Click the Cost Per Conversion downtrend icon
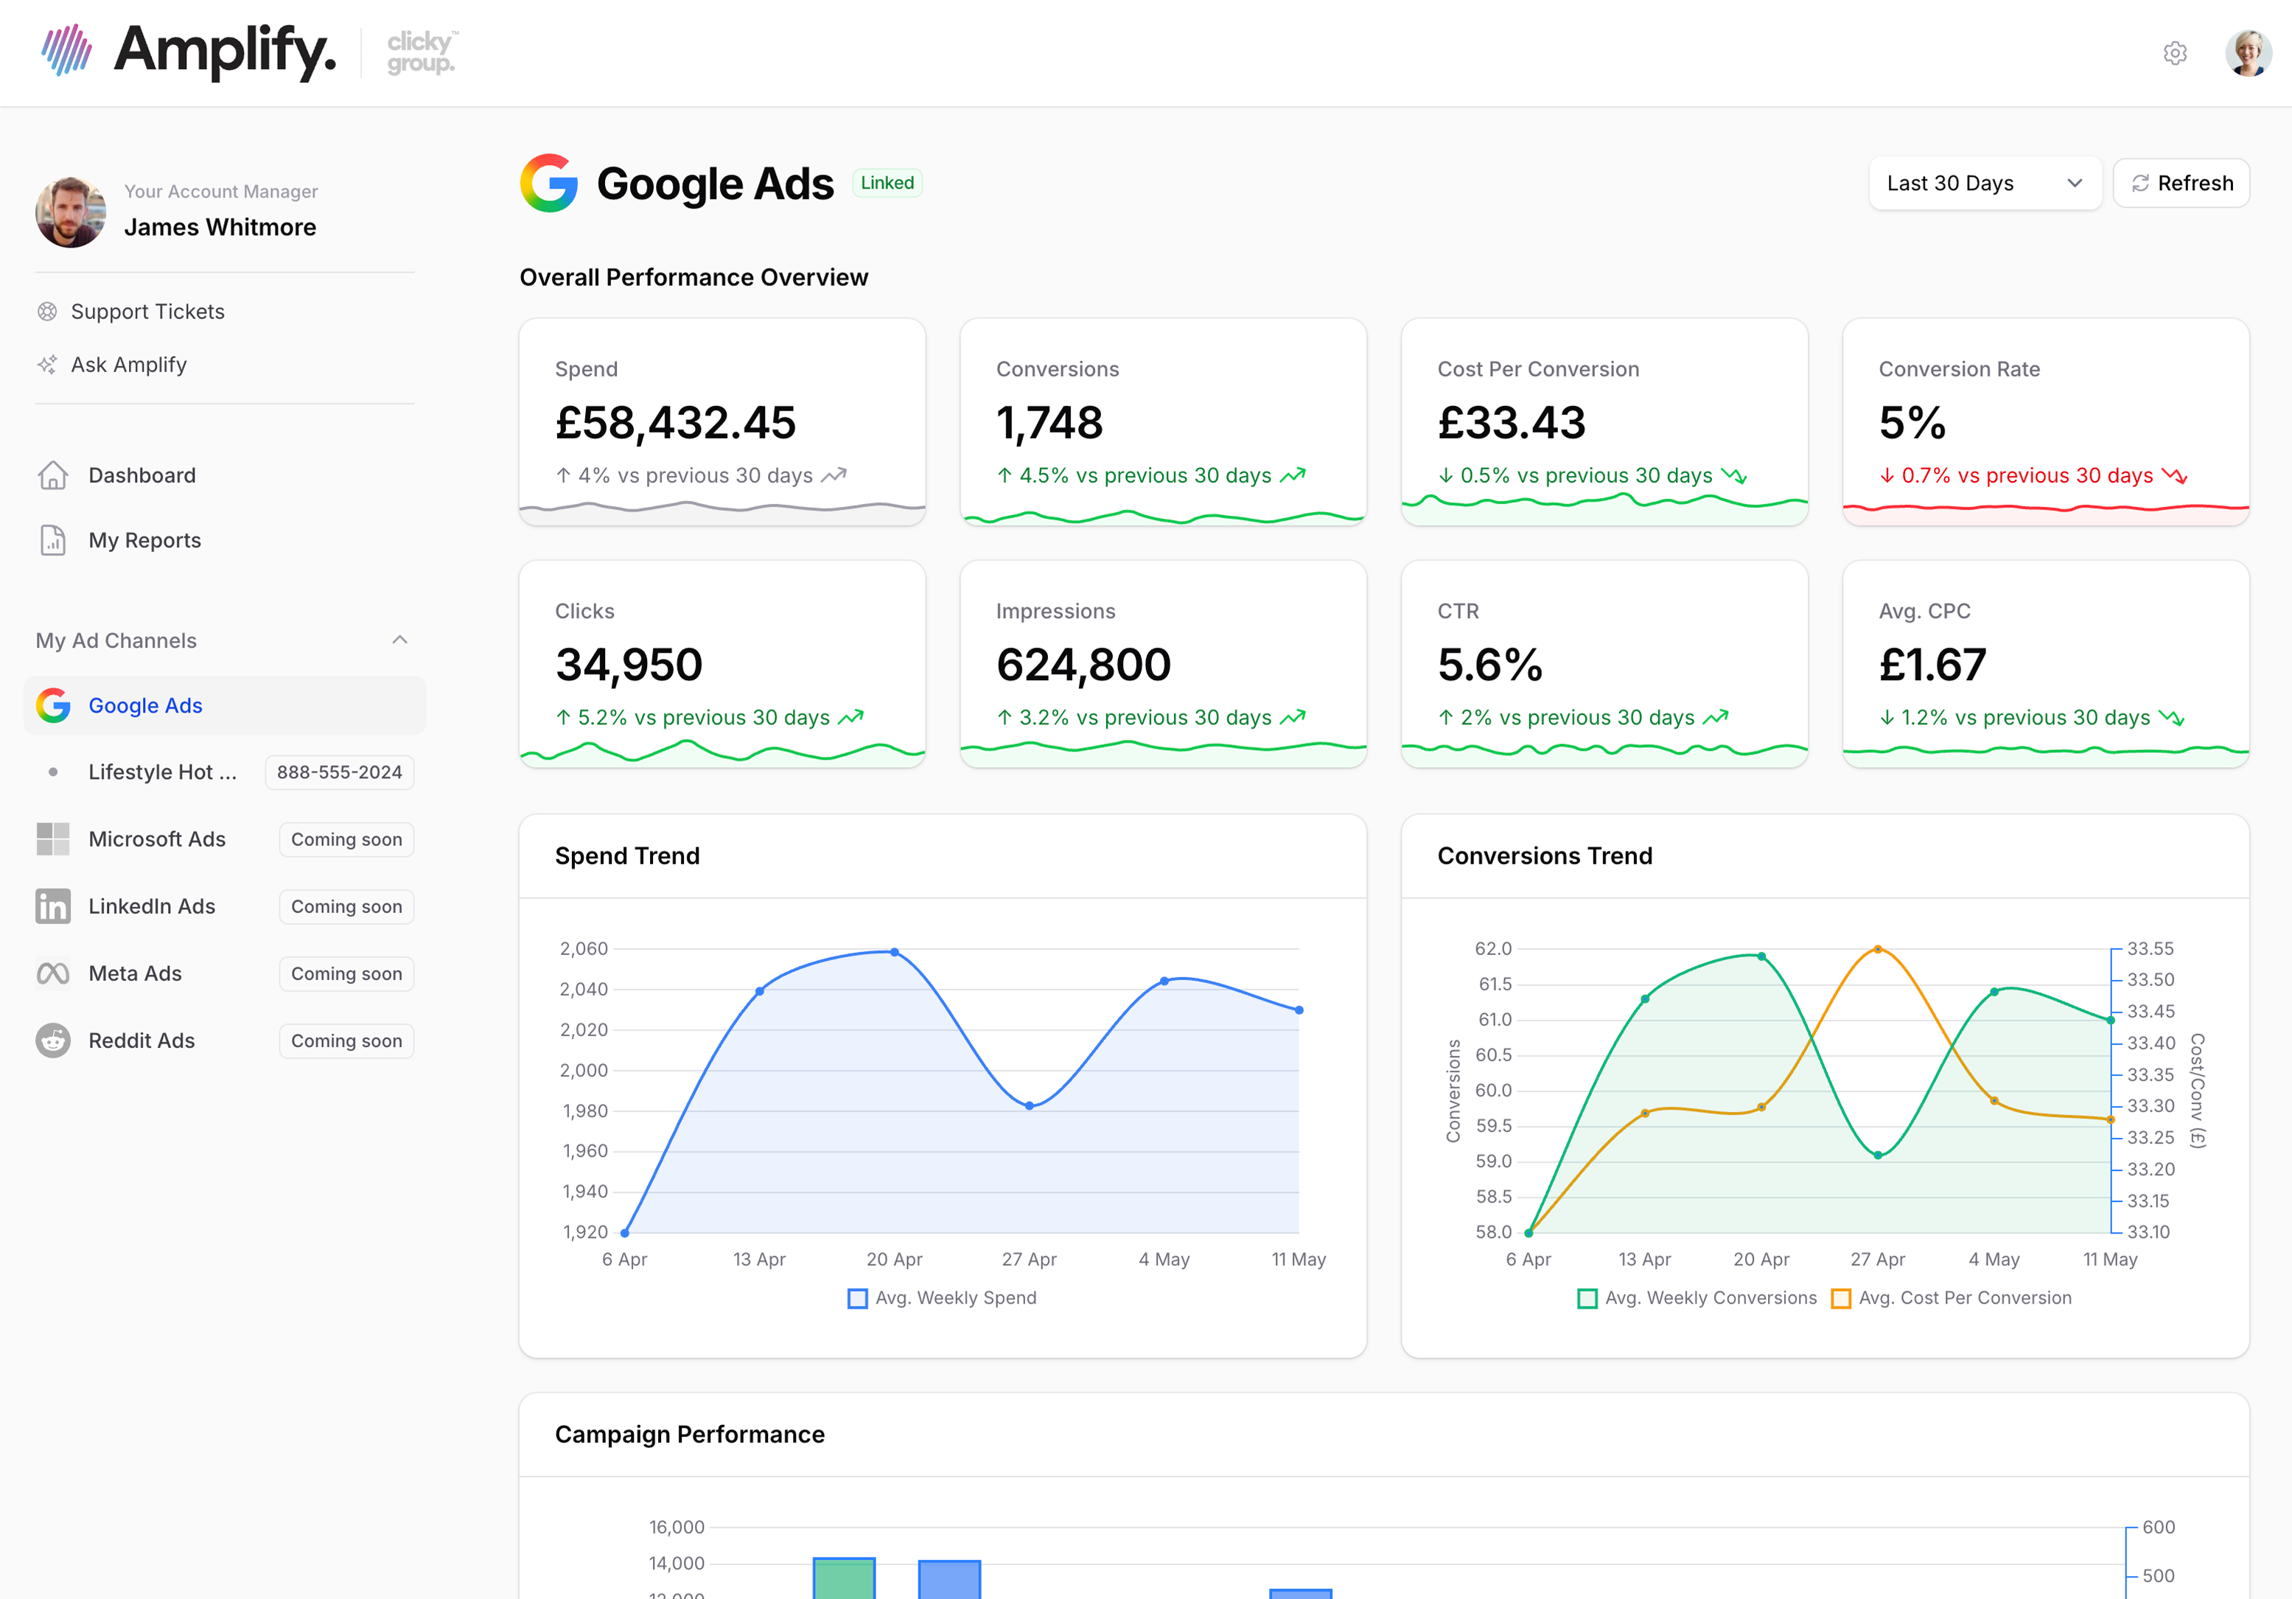The image size is (2292, 1599). click(x=1734, y=476)
